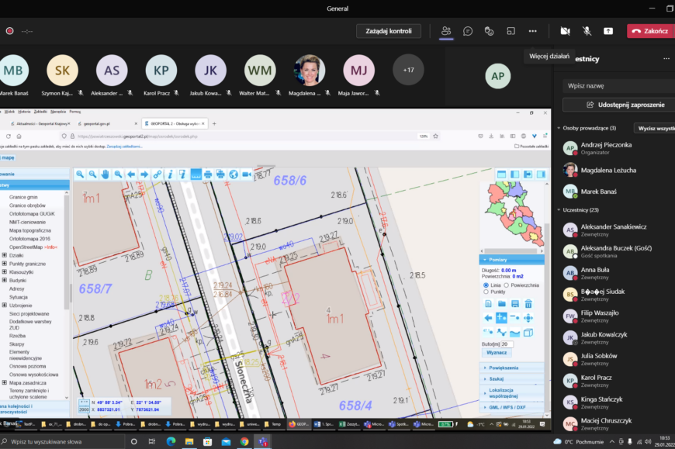Select the zoom out magnifier on the map toolbar
675x449 pixels.
[x=92, y=174]
